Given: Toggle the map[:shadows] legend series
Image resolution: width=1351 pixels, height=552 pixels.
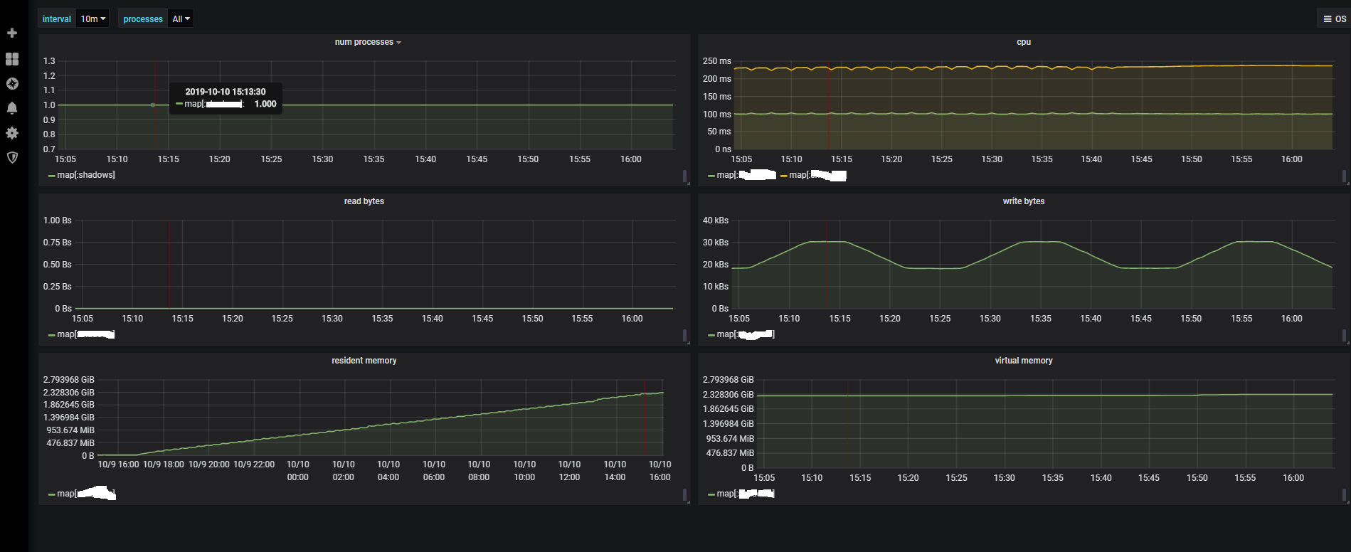Looking at the screenshot, I should pos(86,175).
